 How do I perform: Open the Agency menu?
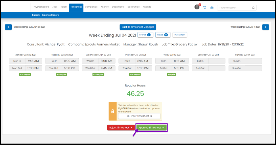[x=105, y=7]
